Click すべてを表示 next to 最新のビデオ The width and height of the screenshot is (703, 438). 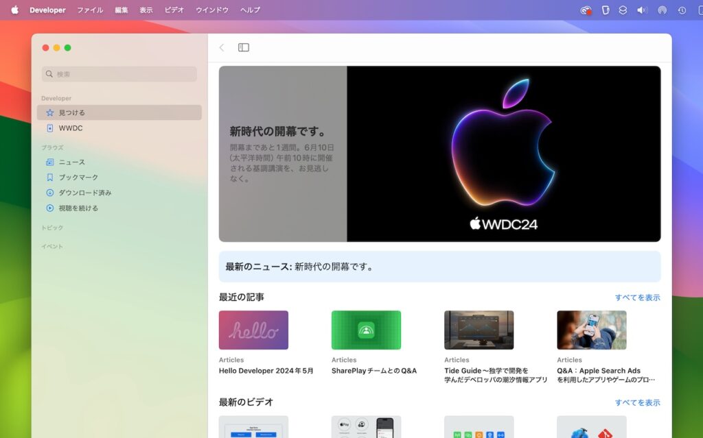pos(637,402)
